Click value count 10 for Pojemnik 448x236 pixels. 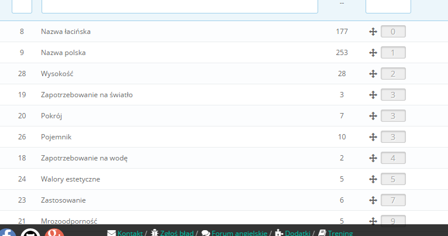pyautogui.click(x=342, y=137)
